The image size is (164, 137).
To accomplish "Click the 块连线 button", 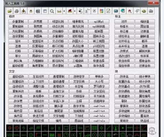I will (145, 121).
